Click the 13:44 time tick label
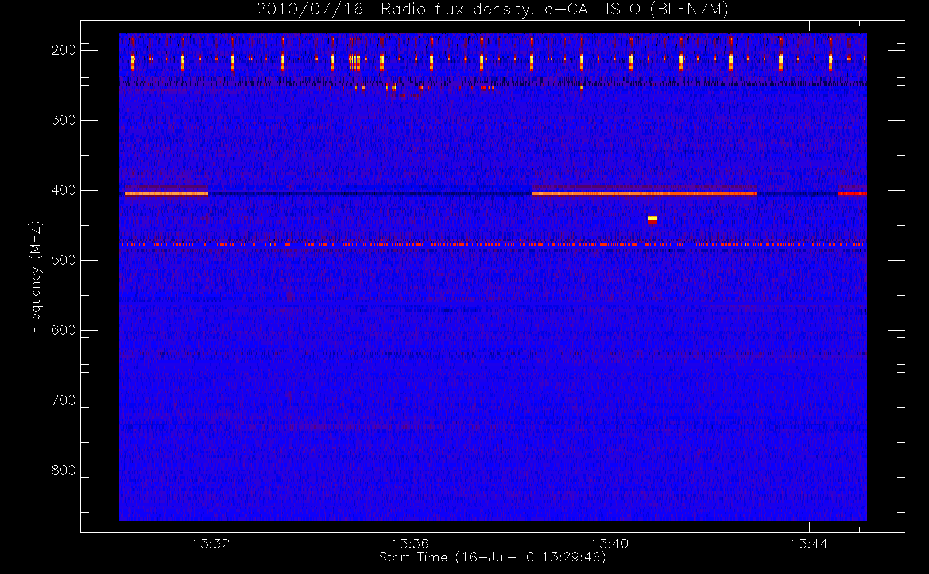 point(809,544)
